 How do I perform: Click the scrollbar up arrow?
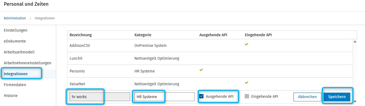tap(355, 42)
